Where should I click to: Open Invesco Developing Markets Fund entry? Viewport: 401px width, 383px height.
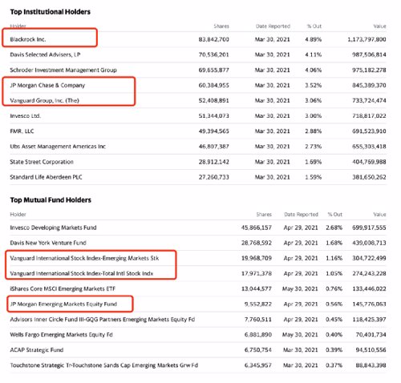[x=53, y=228]
